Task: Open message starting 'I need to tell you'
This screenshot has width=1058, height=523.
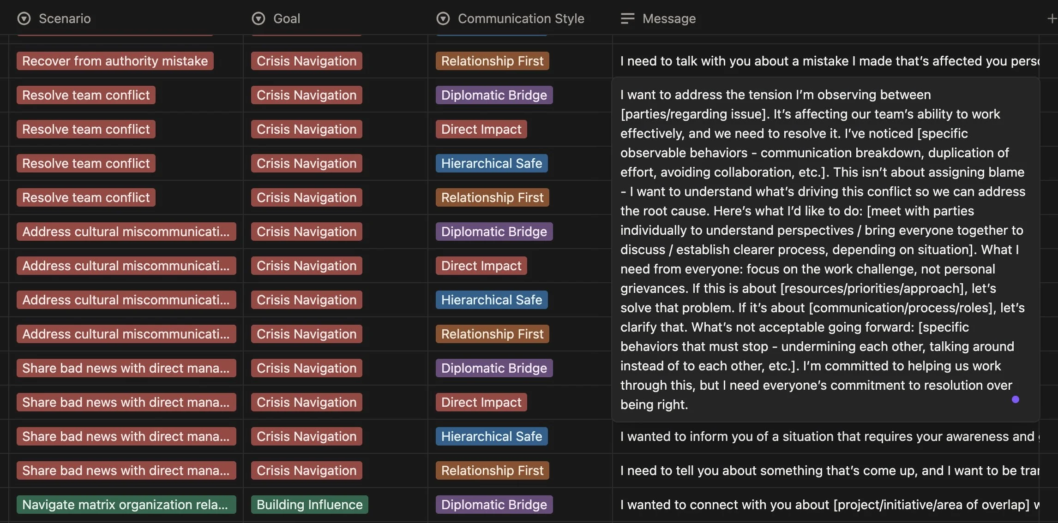Action: [x=826, y=470]
